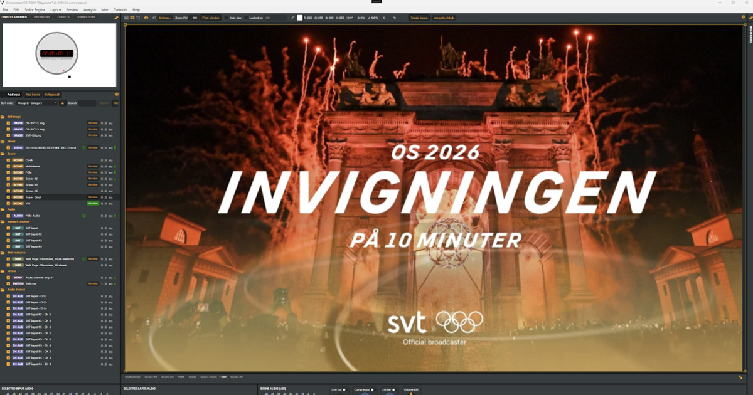Click the sort direction arrow next to Sort order
Image resolution: width=753 pixels, height=395 pixels.
tap(62, 103)
